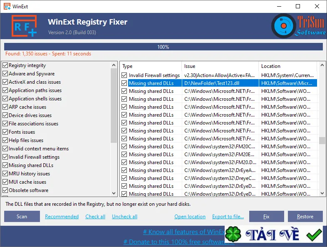Uncheck the Test123.dll issue row checkbox
The image size is (327, 247).
tap(124, 83)
